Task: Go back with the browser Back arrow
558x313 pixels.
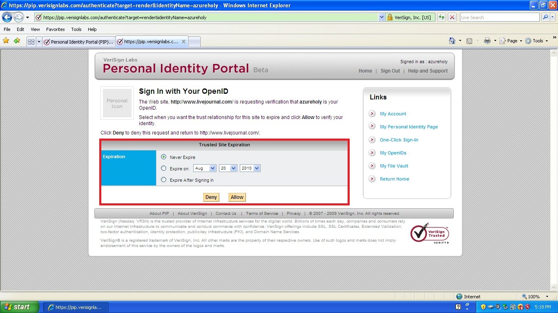Action: click(x=7, y=18)
